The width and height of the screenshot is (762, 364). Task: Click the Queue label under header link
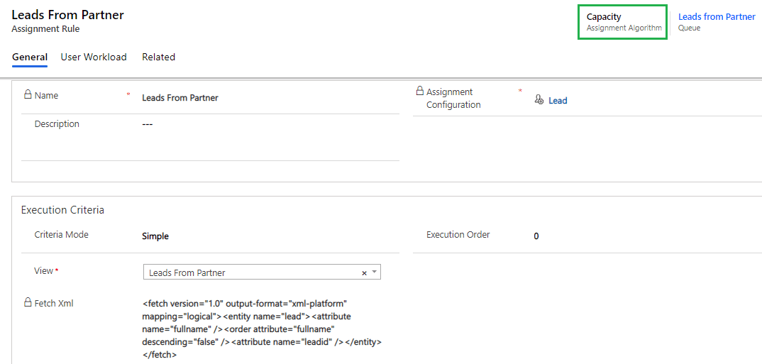[689, 28]
